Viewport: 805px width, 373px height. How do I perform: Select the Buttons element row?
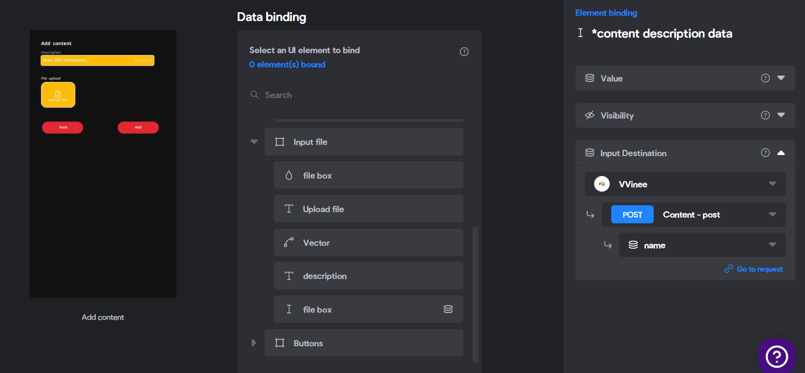364,343
